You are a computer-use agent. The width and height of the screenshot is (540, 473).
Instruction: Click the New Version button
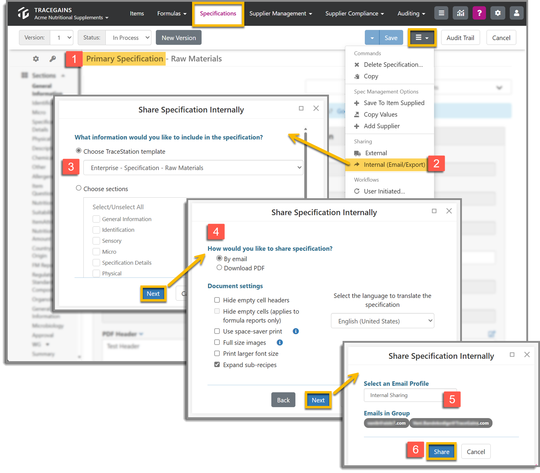point(179,38)
